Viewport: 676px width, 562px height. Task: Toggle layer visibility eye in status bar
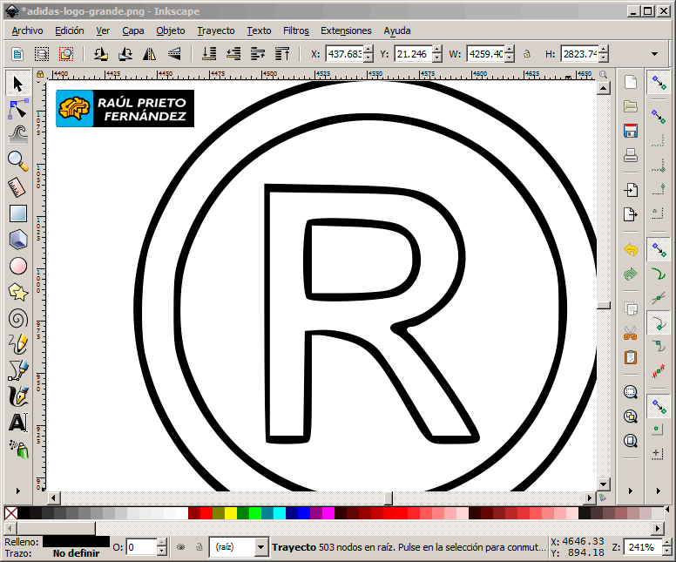tap(180, 547)
